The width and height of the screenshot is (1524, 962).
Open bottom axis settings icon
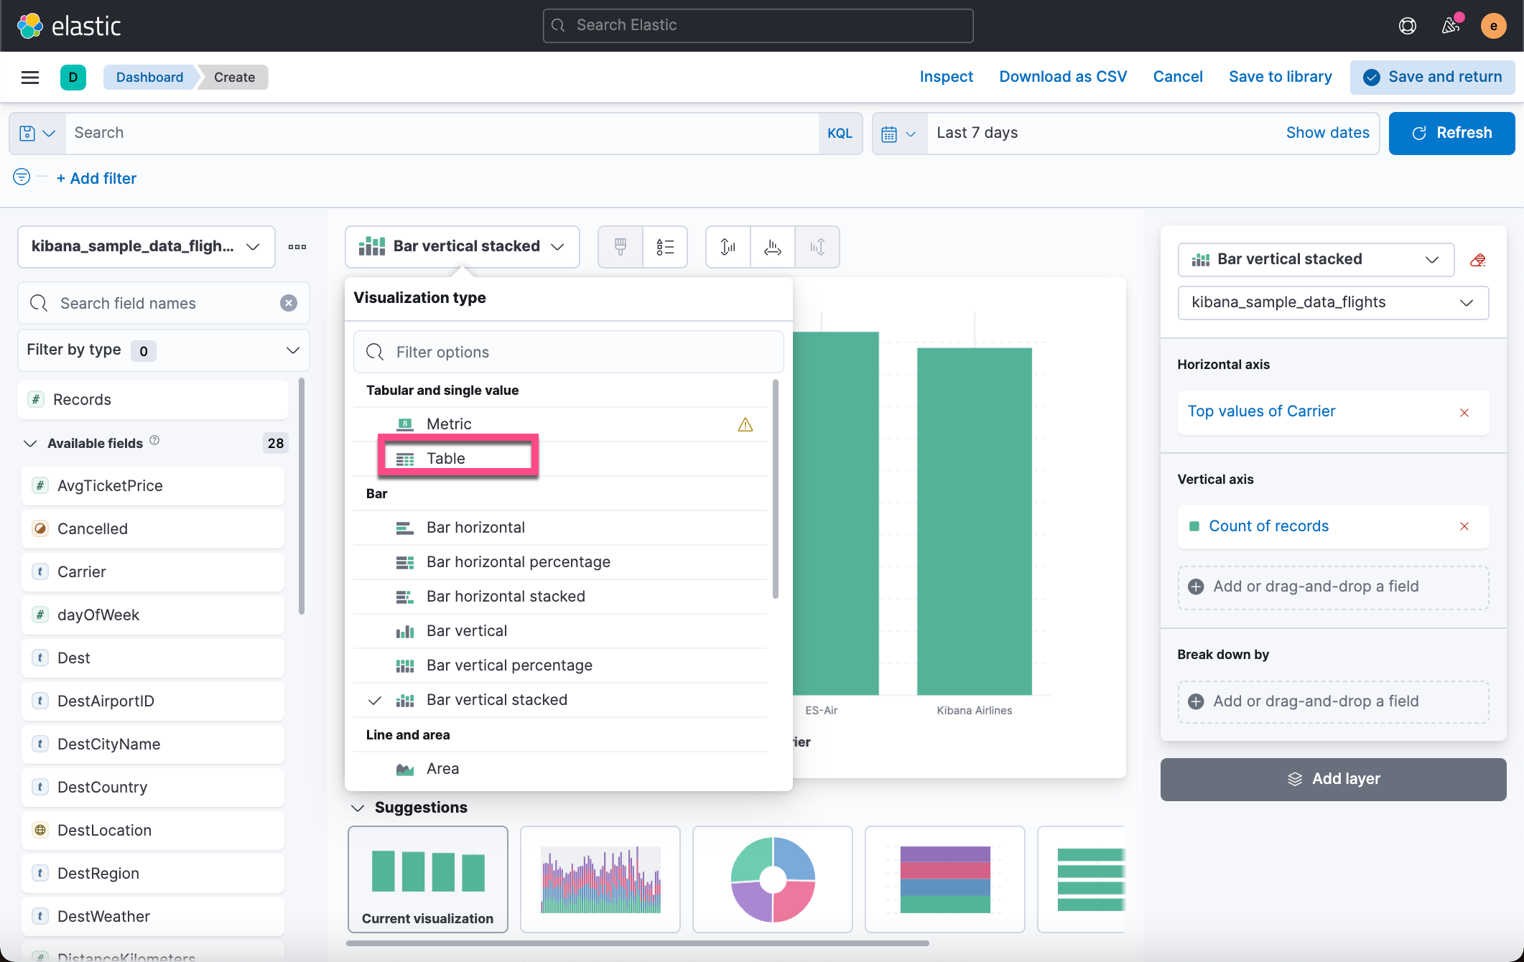pos(772,247)
